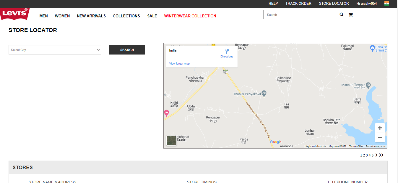The image size is (398, 183).
Task: Click in the product search field
Action: pos(301,15)
